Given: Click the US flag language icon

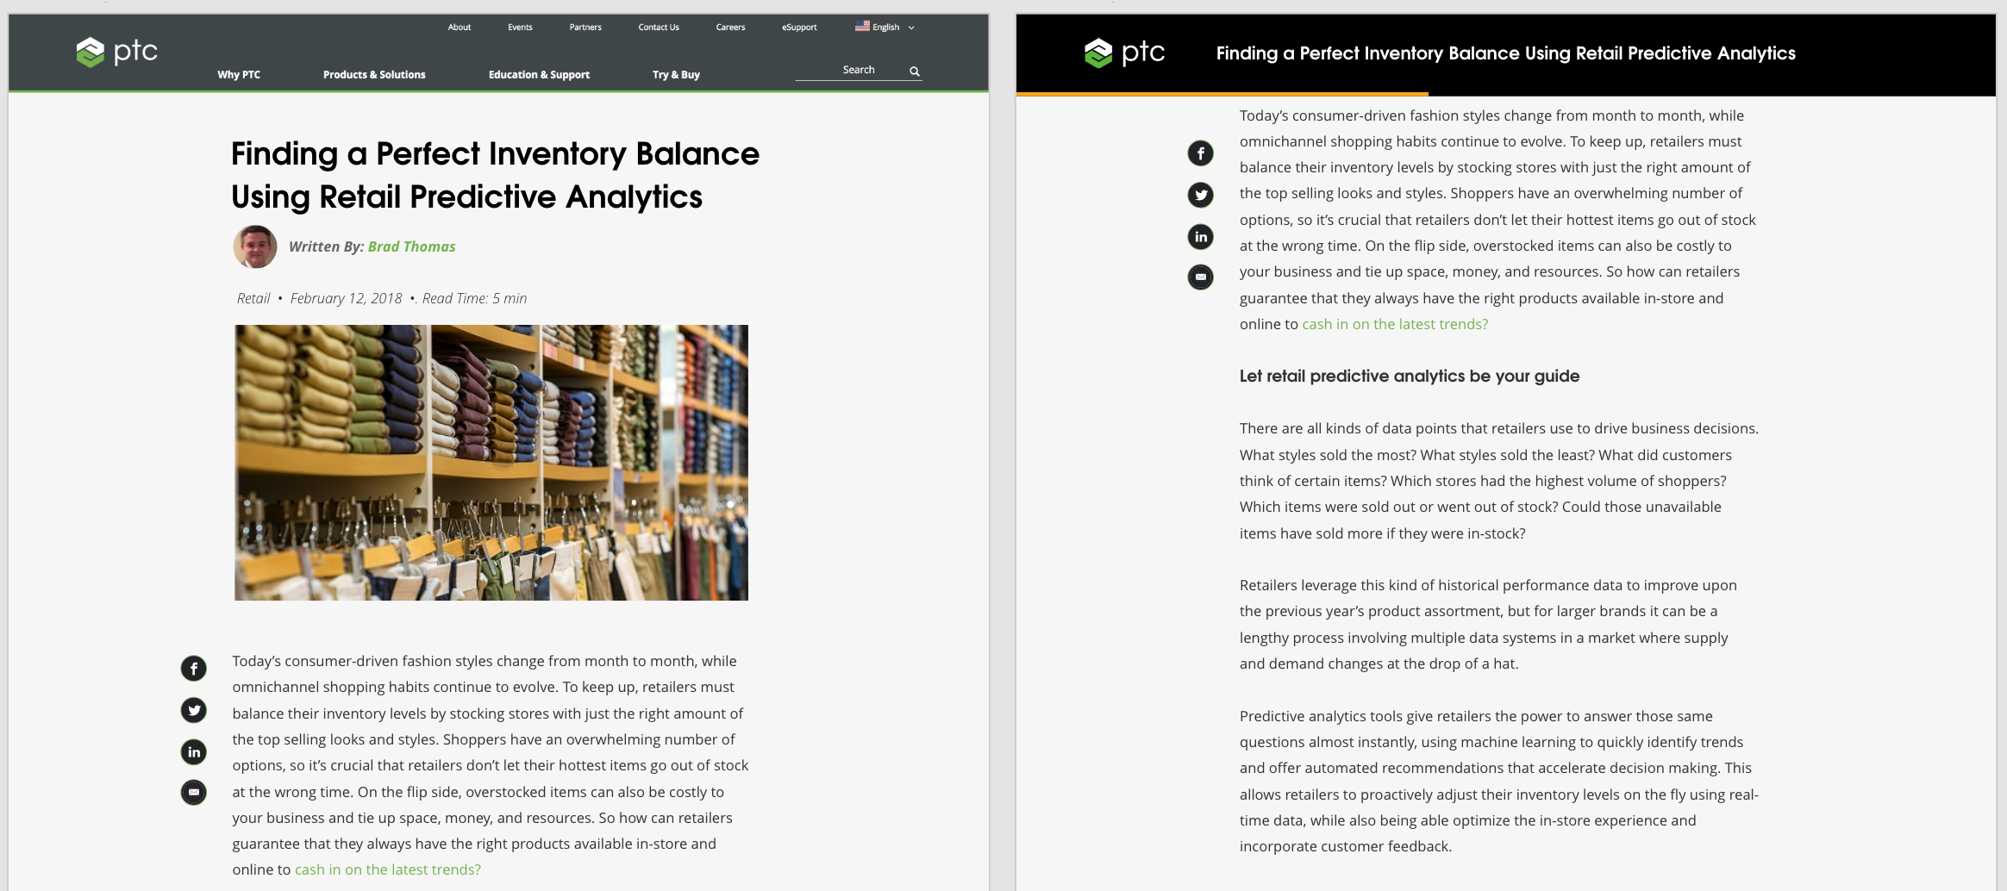Looking at the screenshot, I should coord(862,27).
